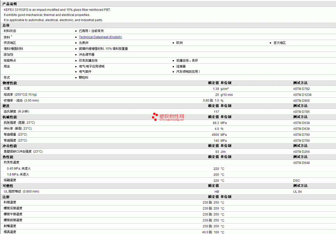Click the test method 'ASTM D648'
The width and height of the screenshot is (336, 234).
301,163
